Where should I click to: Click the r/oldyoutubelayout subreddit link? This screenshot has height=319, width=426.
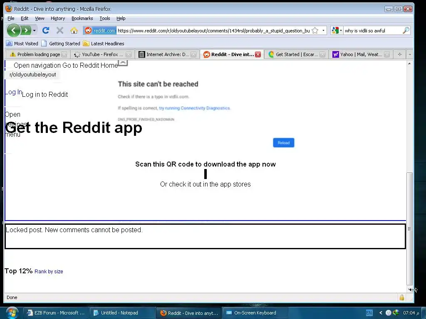32,75
